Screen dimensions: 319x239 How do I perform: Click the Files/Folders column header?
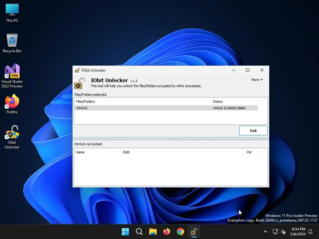[142, 101]
